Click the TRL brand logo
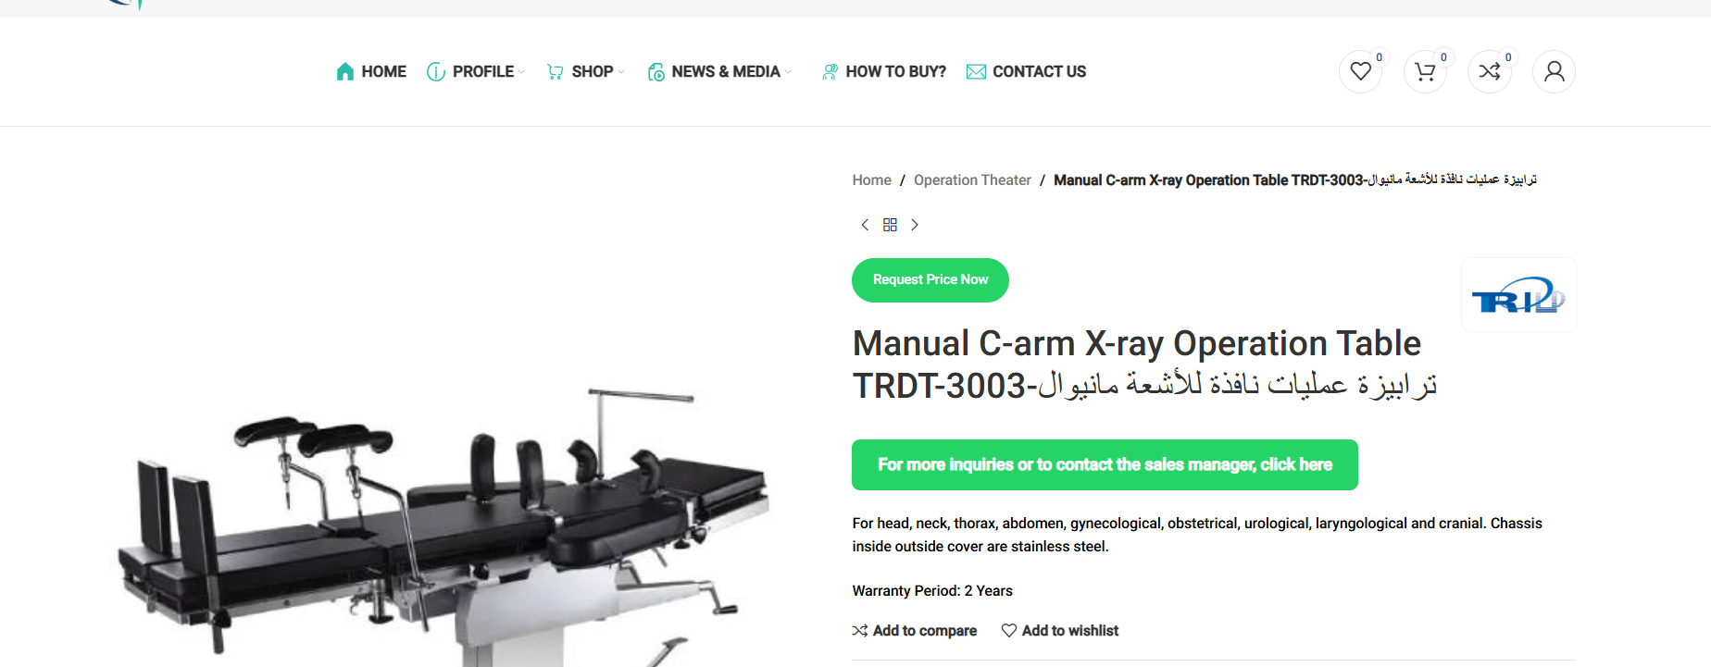This screenshot has height=667, width=1711. [1518, 295]
